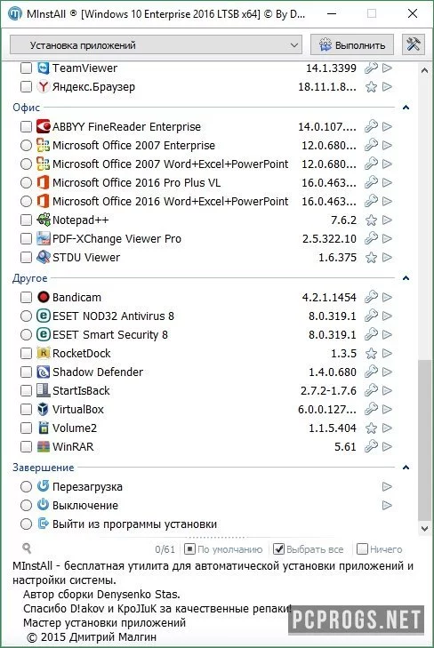The image size is (434, 648).
Task: Click the key icon beside ABBYY FineReader
Action: click(371, 126)
